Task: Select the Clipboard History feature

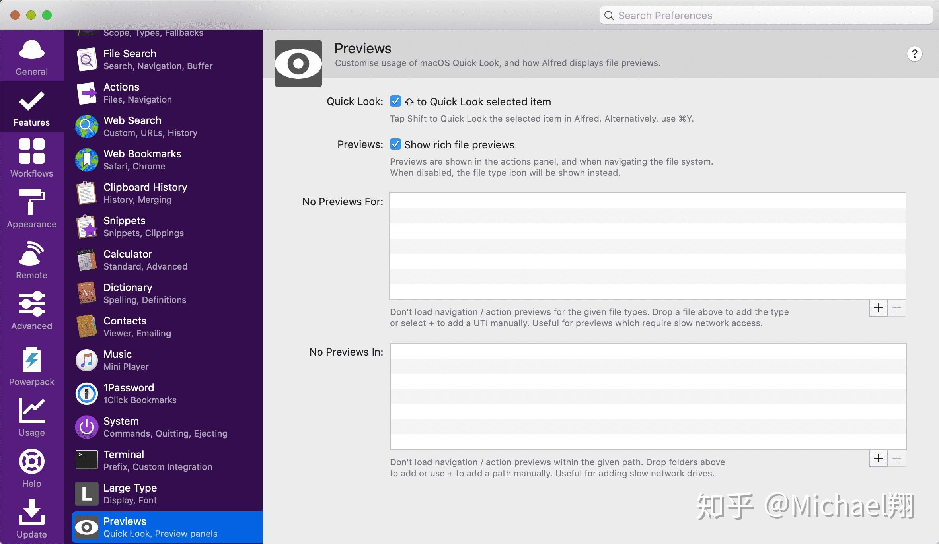Action: click(x=145, y=193)
